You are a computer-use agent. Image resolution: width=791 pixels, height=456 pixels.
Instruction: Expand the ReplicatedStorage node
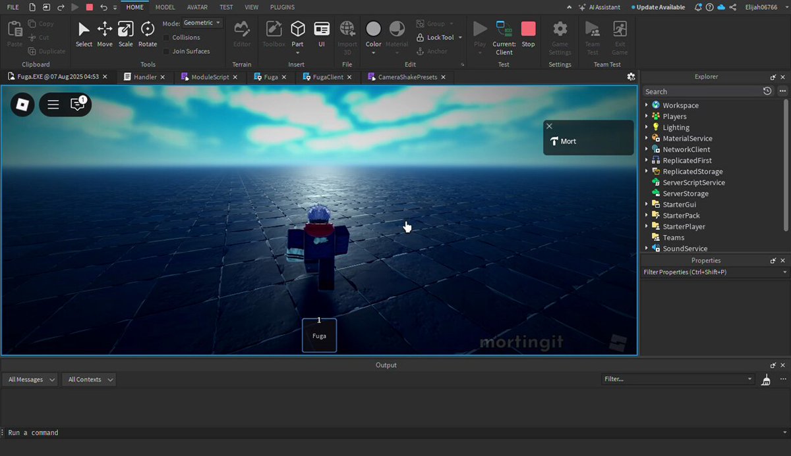[647, 172]
